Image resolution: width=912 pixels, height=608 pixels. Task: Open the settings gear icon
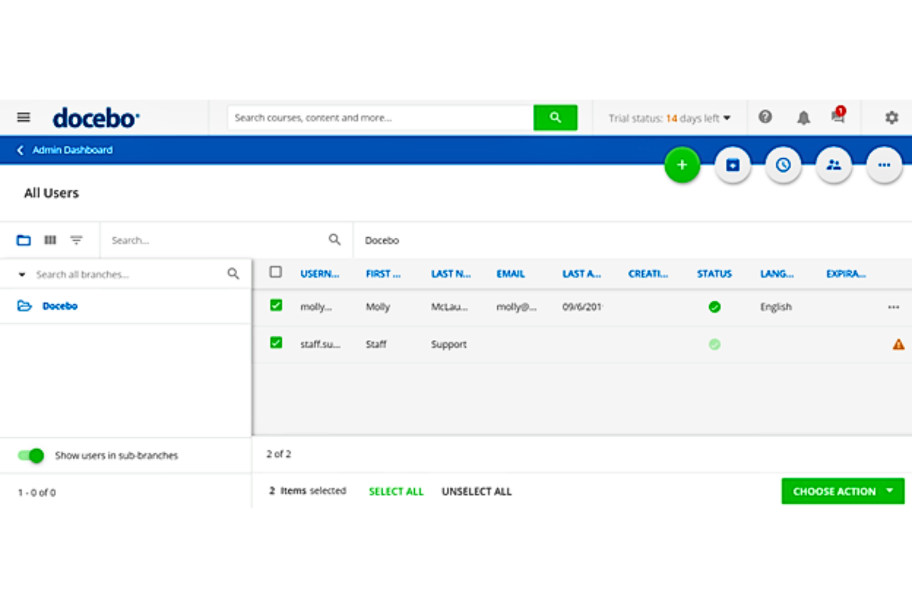tap(891, 117)
